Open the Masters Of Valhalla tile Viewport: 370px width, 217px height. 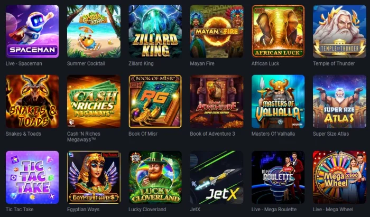click(278, 101)
